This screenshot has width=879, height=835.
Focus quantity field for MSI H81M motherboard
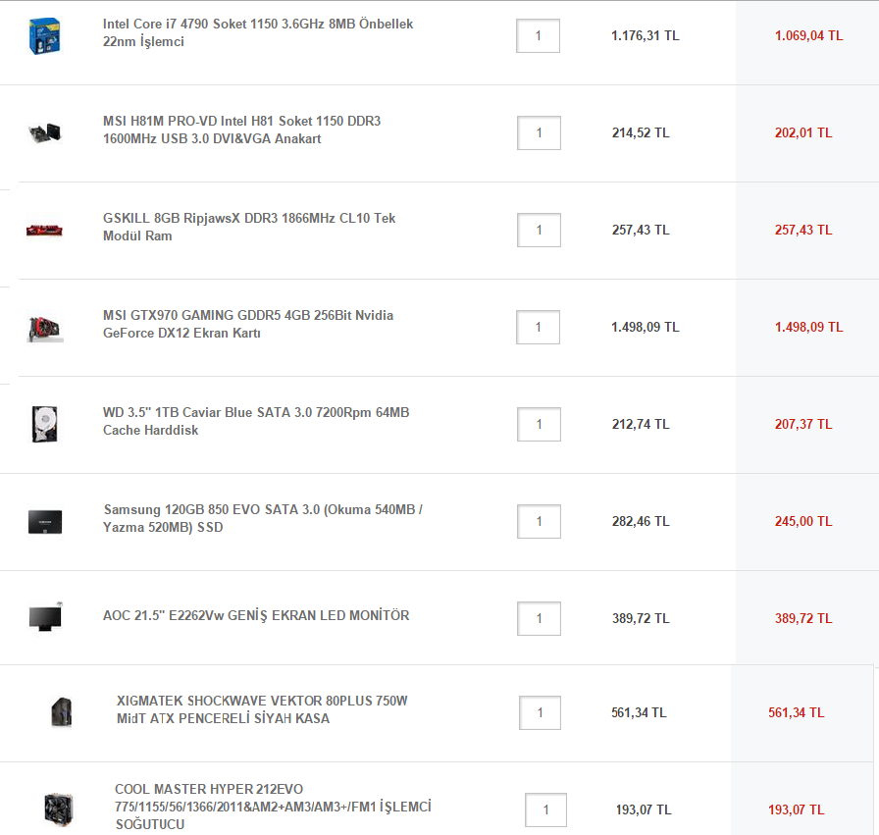click(x=539, y=132)
